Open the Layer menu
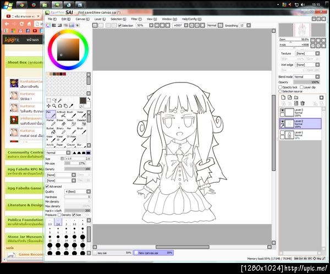 100,19
